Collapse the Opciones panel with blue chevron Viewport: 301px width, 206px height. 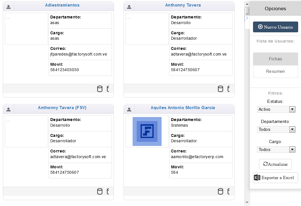(247, 18)
